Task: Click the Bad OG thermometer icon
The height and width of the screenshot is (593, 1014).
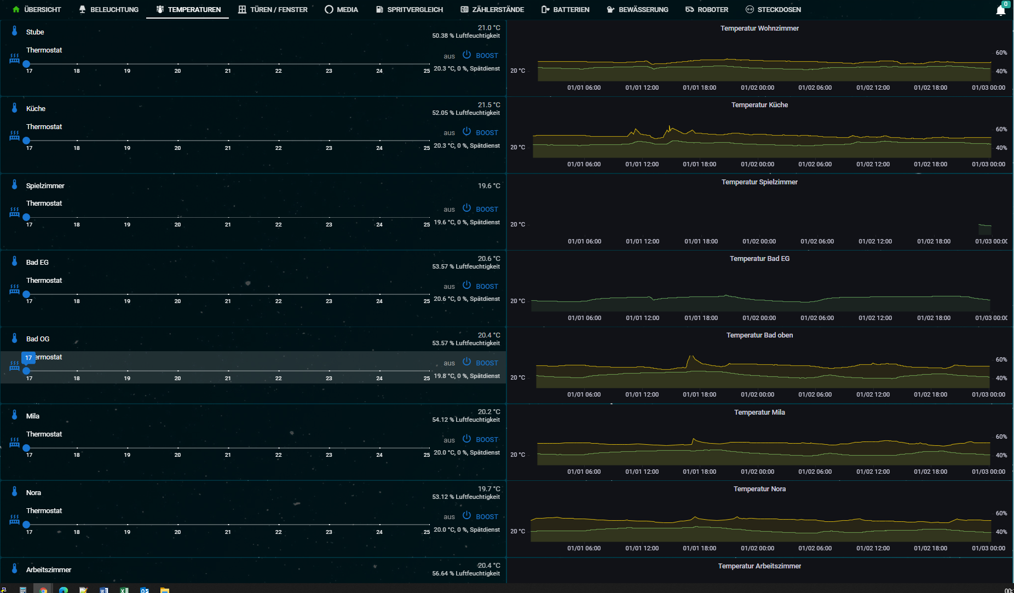Action: coord(15,338)
